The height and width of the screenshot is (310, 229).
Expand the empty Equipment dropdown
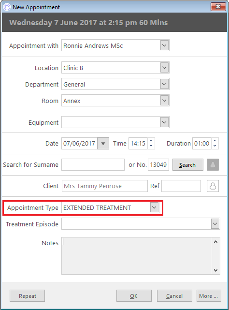[164, 122]
